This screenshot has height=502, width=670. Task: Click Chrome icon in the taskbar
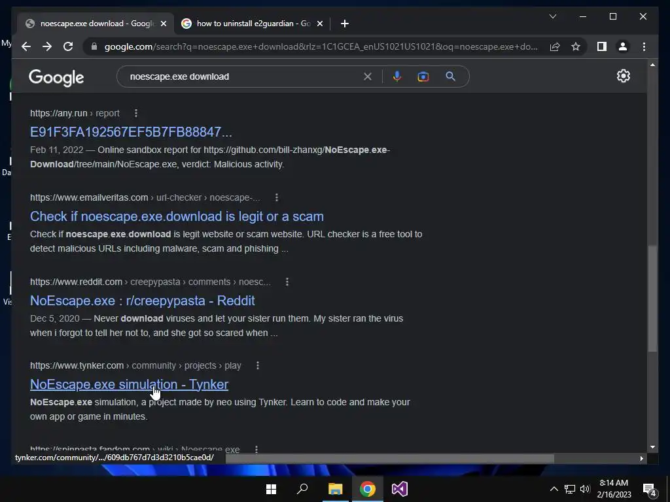[x=368, y=489]
